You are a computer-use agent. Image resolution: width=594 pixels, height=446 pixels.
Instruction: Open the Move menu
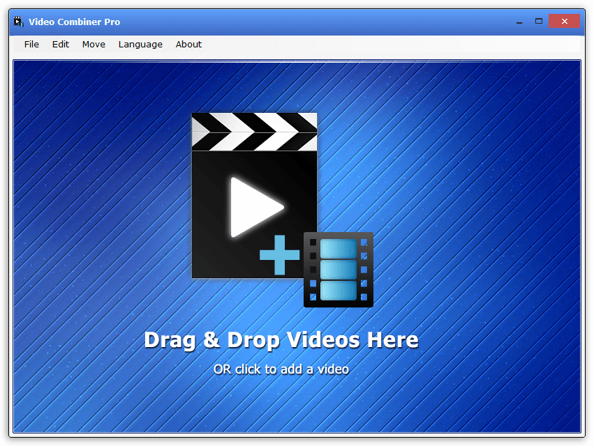click(94, 45)
